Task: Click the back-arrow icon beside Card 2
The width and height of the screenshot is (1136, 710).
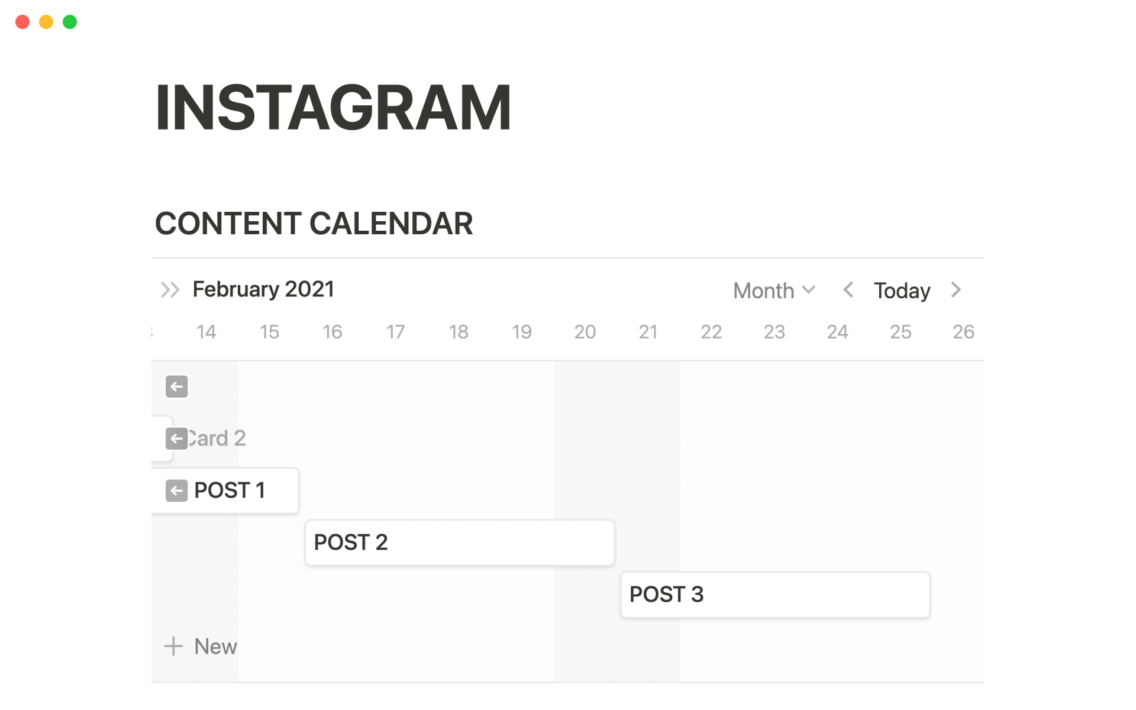Action: [x=176, y=438]
